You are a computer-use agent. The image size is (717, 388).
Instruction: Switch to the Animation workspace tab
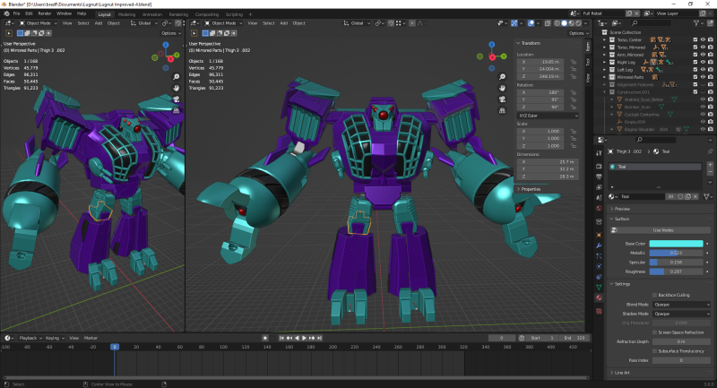(x=152, y=14)
